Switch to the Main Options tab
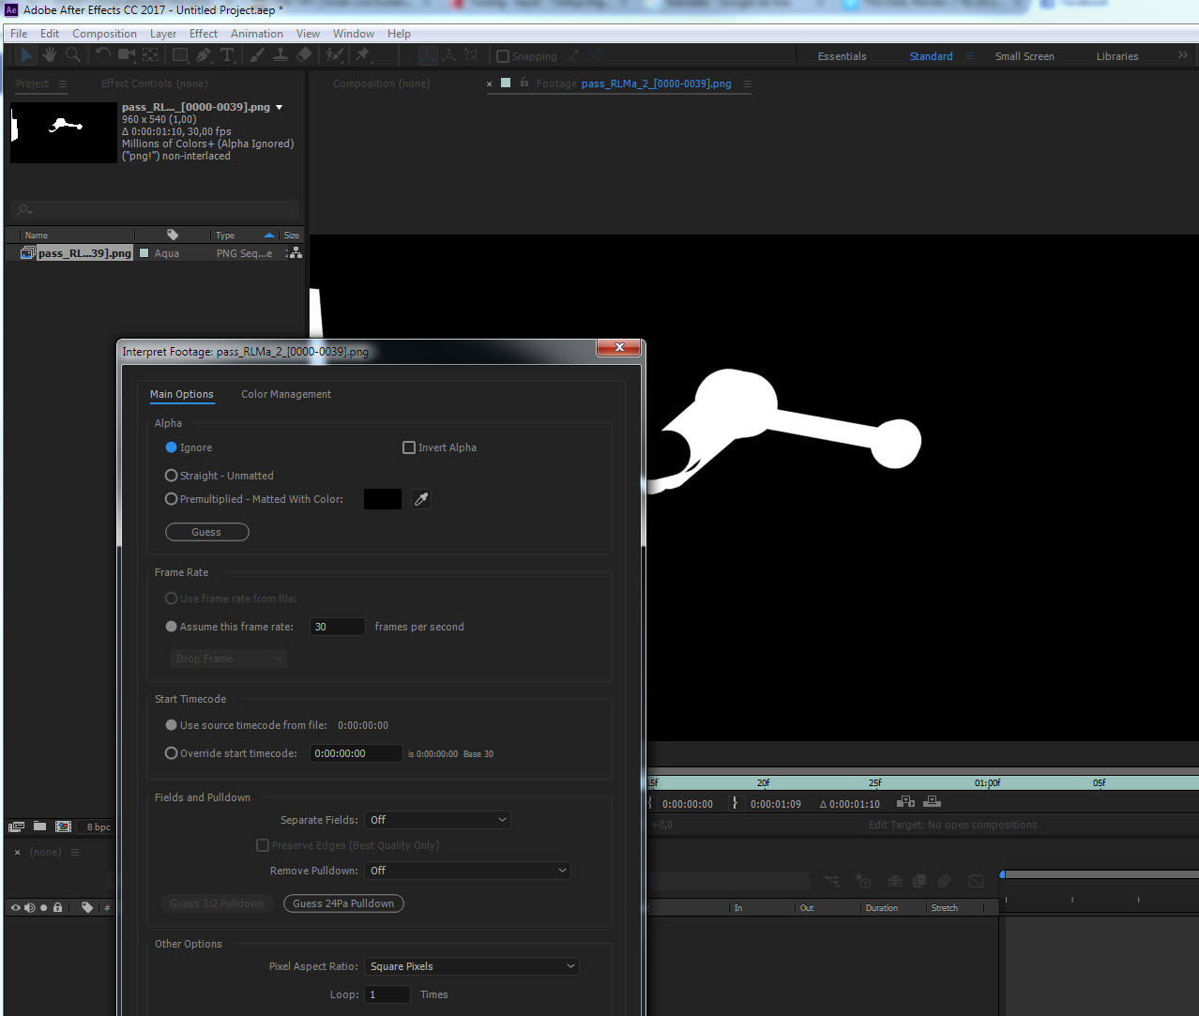The image size is (1199, 1016). coord(182,394)
